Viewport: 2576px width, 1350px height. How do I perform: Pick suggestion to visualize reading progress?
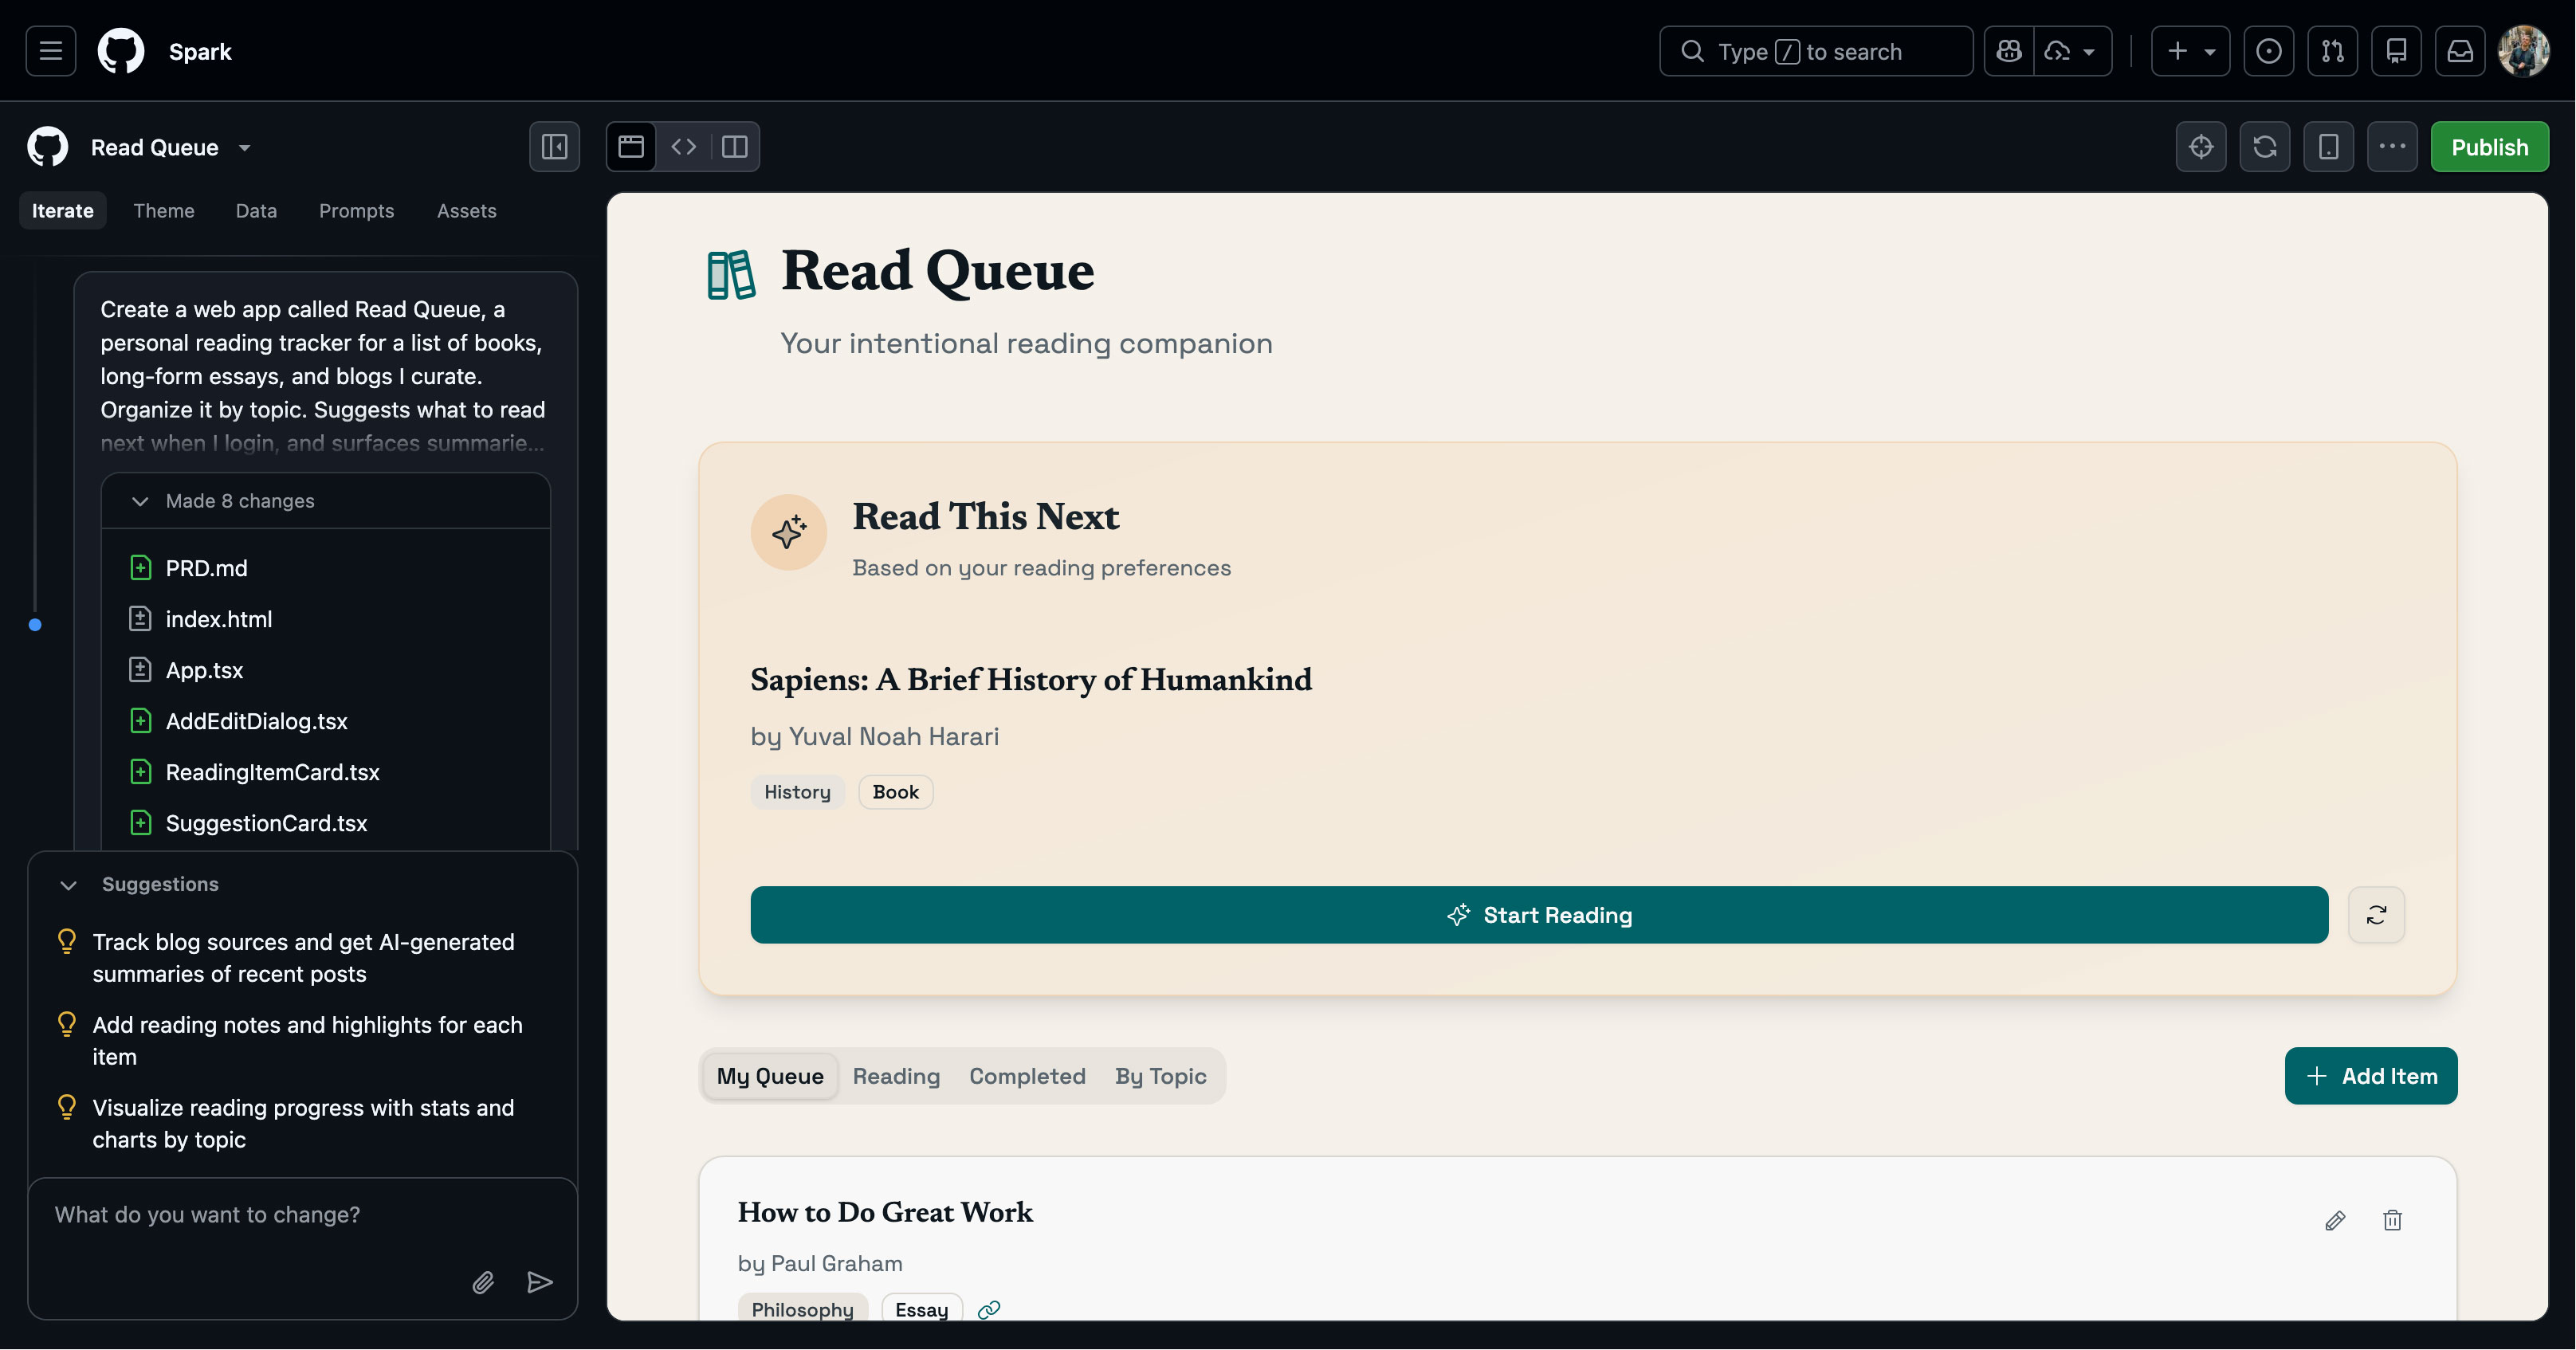(303, 1124)
